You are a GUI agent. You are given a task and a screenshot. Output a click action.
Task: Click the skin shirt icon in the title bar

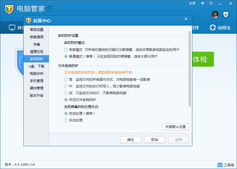click(203, 3)
